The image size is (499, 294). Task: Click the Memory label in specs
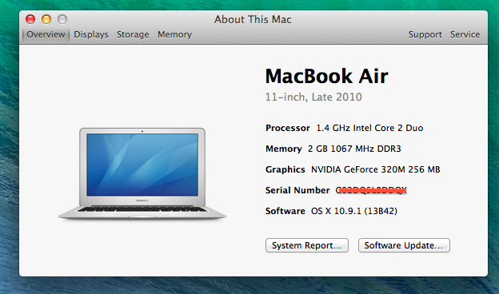click(284, 149)
